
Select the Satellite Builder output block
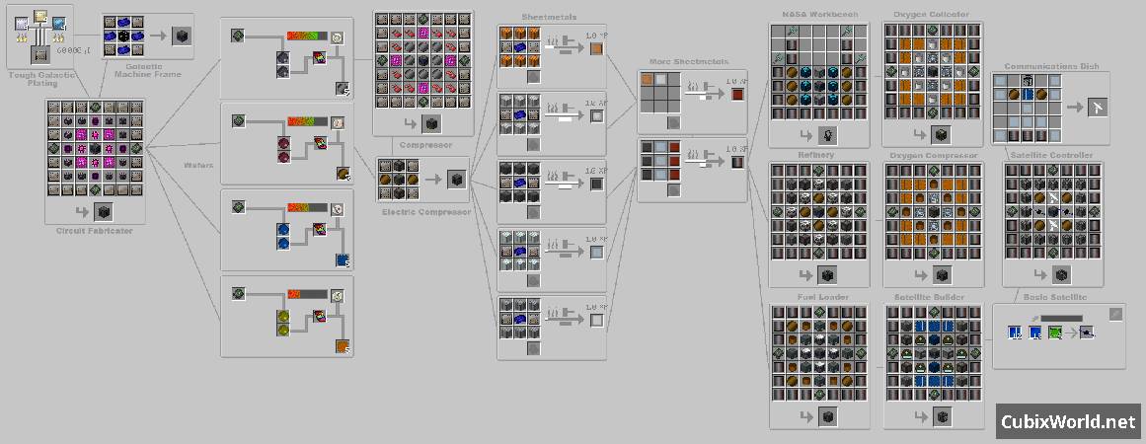(x=942, y=417)
